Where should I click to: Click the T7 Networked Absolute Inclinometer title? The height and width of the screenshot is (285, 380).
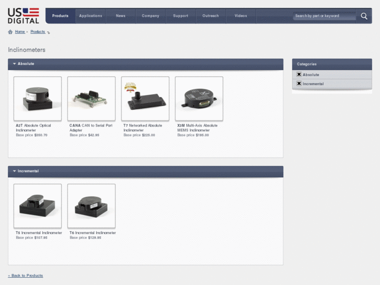coord(143,128)
